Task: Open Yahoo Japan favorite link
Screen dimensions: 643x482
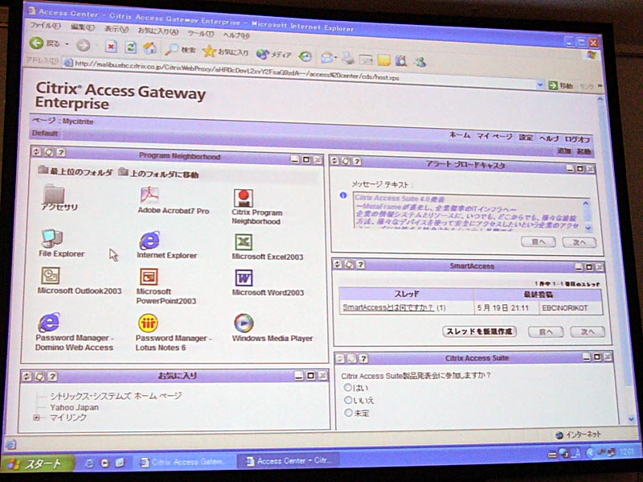Action: (74, 407)
